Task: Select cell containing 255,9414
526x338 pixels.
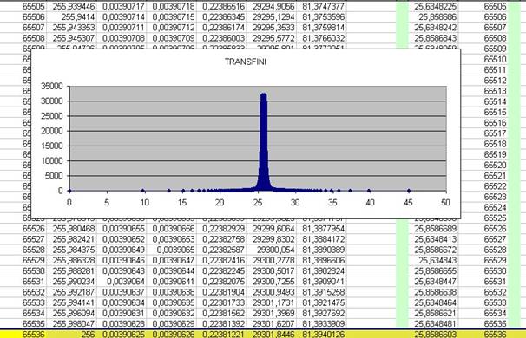Action: pyautogui.click(x=72, y=16)
